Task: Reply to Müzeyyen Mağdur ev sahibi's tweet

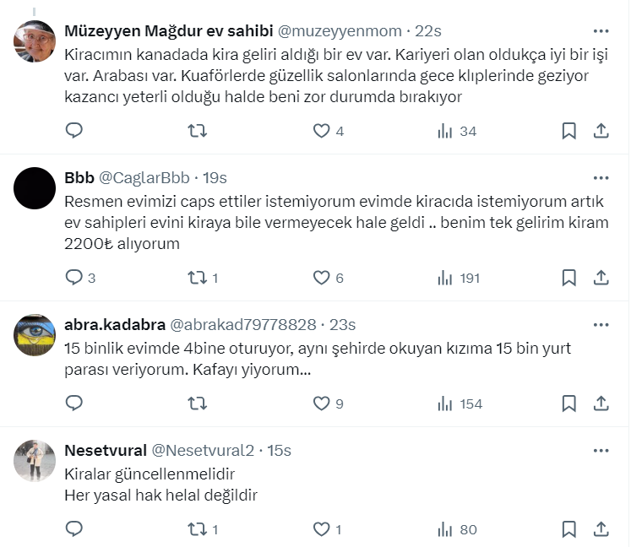Action: point(74,131)
